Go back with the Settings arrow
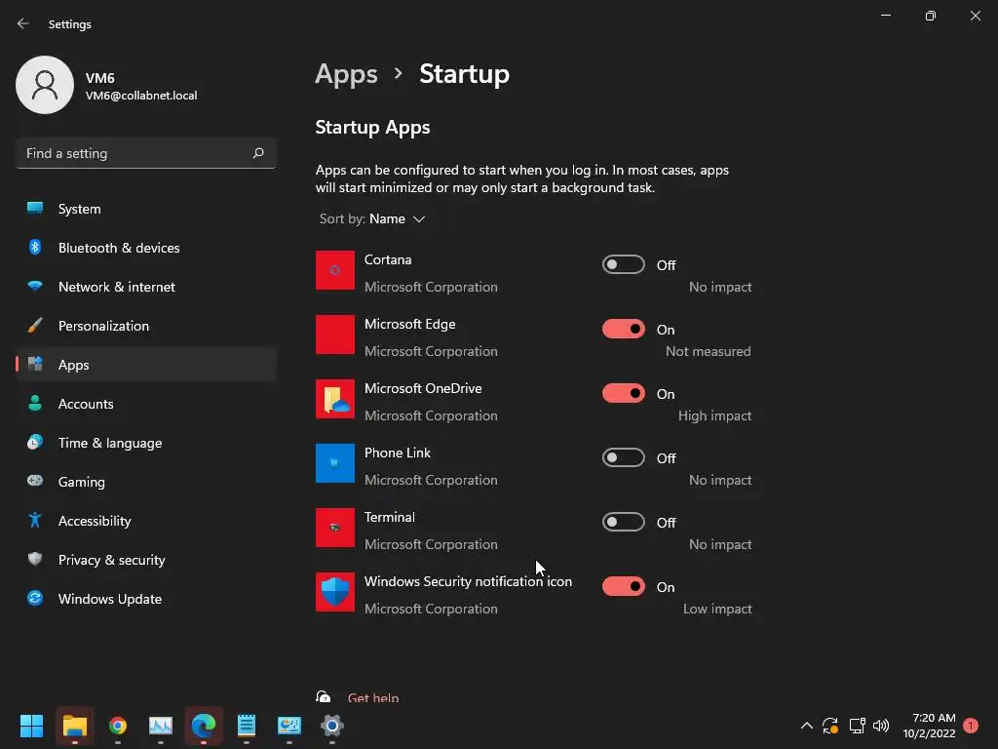Screen dimensions: 998x749 pos(23,23)
